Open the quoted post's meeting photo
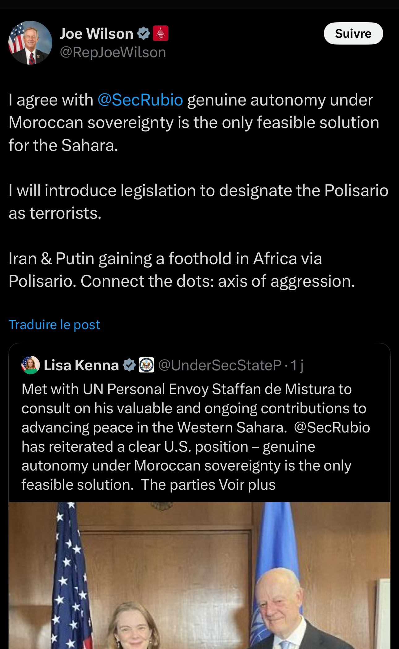 click(x=199, y=575)
